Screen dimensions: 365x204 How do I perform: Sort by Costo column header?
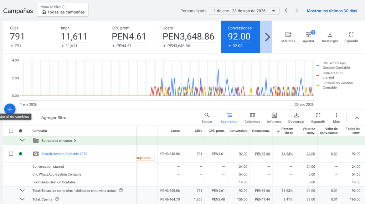pos(175,131)
